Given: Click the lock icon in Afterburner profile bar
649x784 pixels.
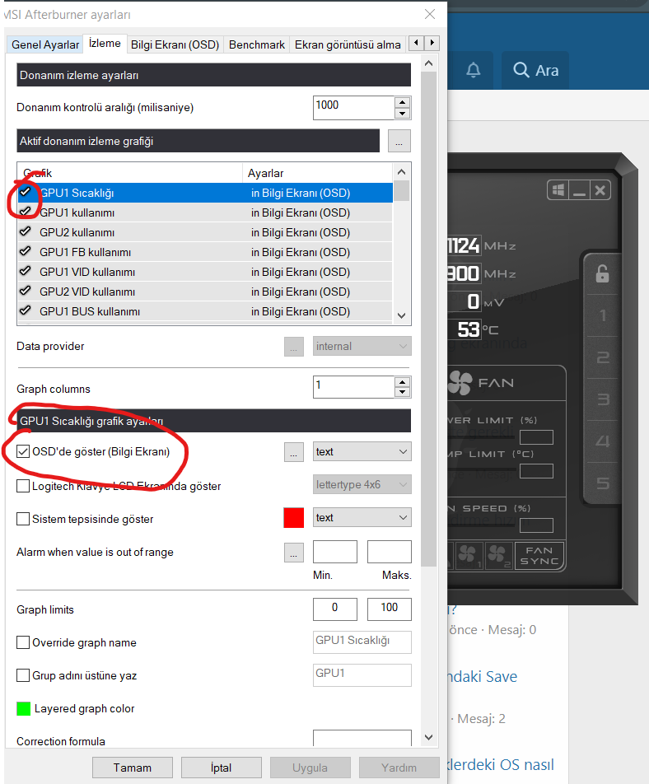Looking at the screenshot, I should click(x=603, y=273).
